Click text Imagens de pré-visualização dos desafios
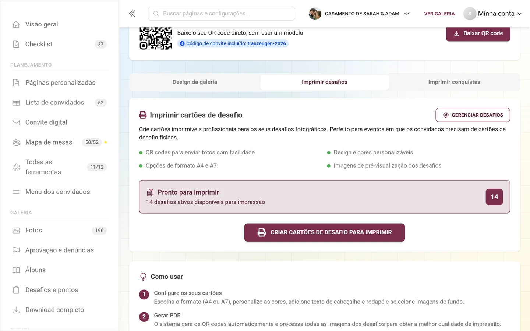The image size is (530, 331). (388, 166)
